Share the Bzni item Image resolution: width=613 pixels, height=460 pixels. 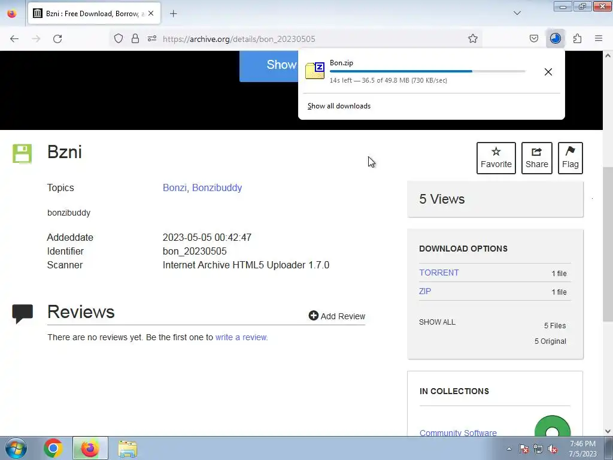click(537, 158)
